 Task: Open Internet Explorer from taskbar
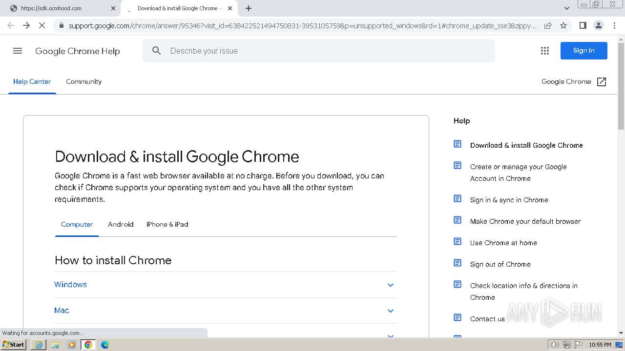39,345
